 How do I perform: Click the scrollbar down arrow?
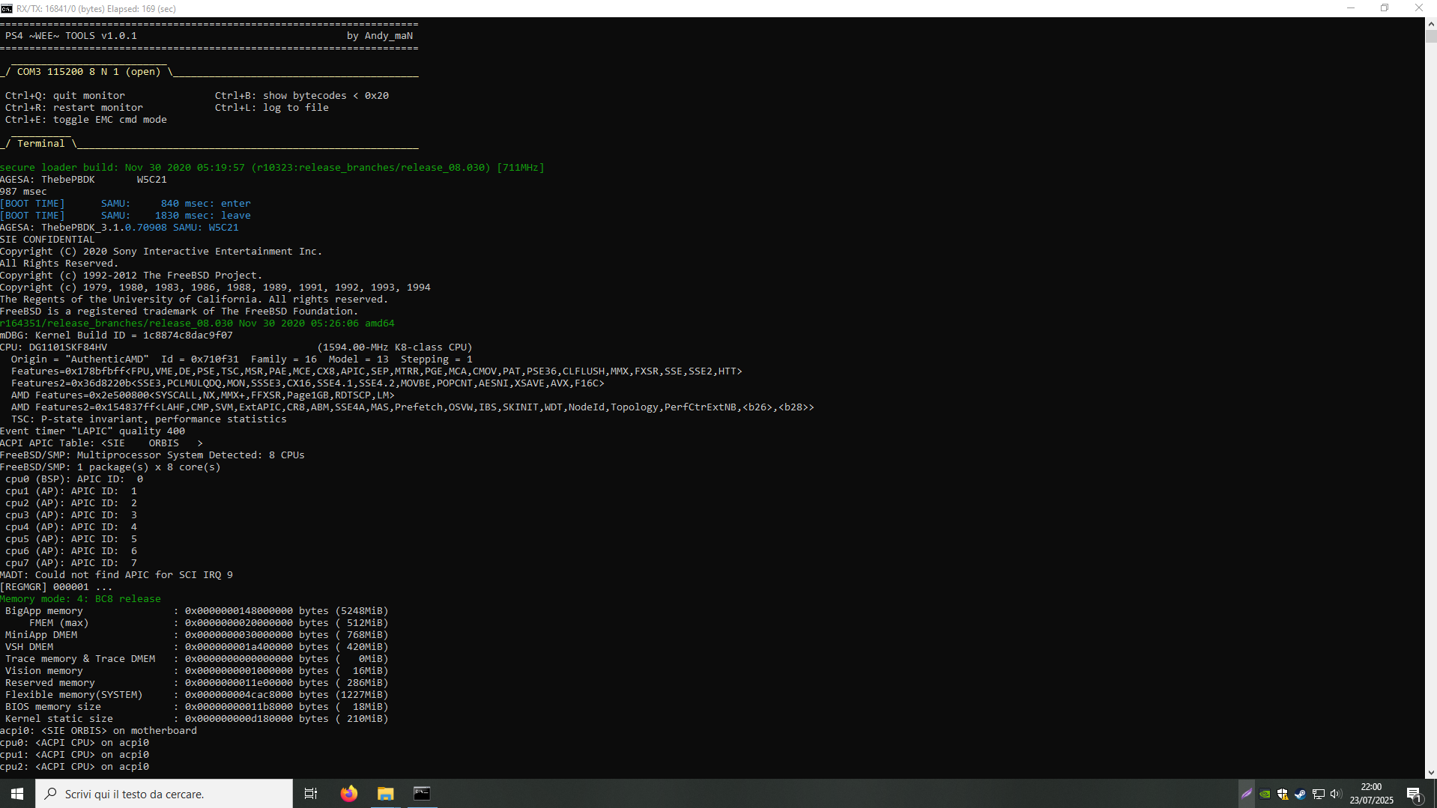point(1431,773)
